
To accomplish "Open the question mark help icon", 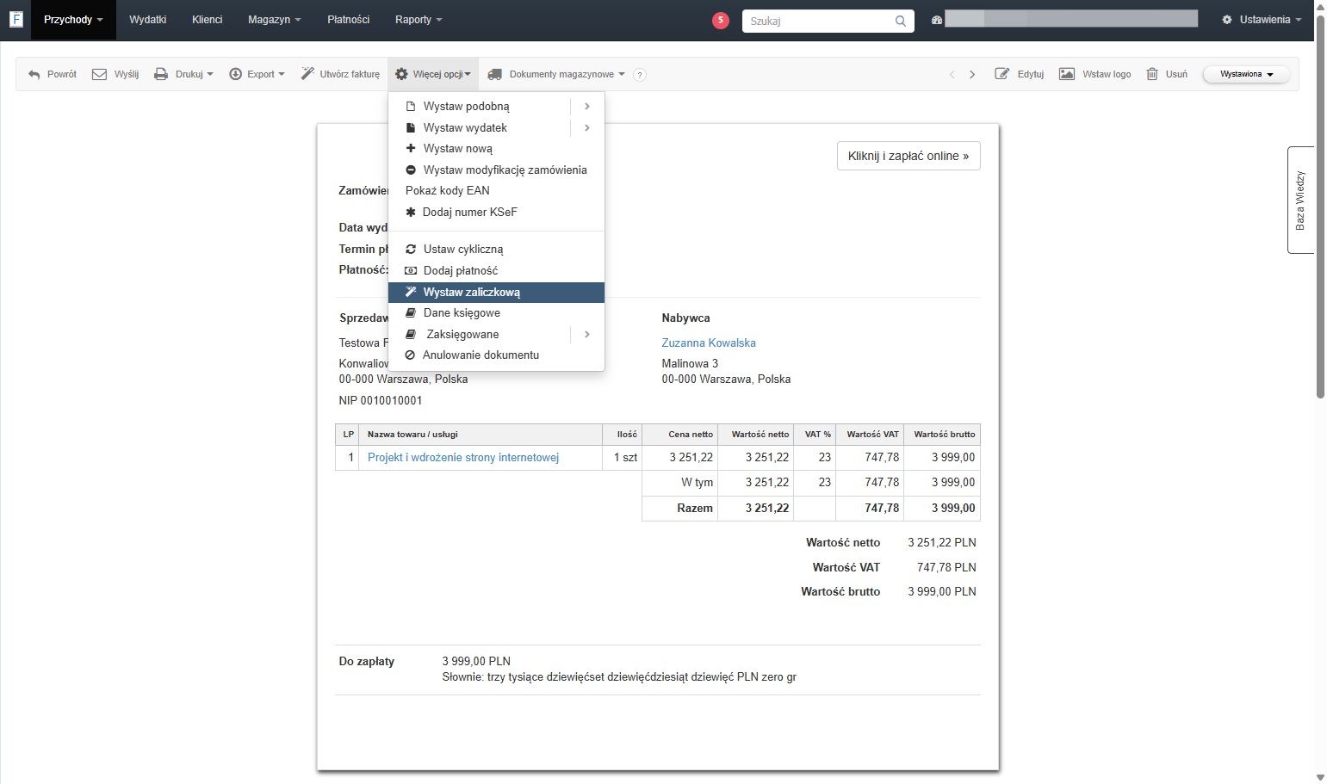I will click(x=640, y=75).
